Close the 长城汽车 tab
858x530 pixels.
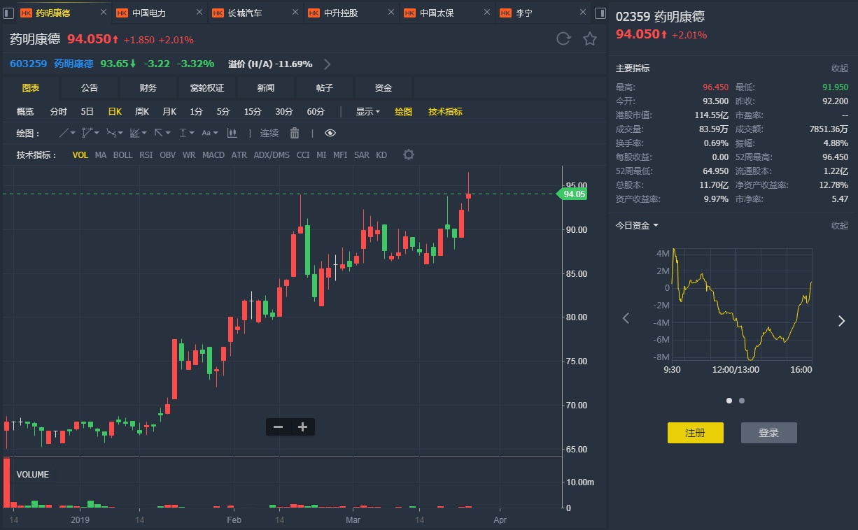pos(295,13)
